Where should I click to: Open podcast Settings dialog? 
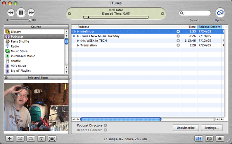[212, 128]
